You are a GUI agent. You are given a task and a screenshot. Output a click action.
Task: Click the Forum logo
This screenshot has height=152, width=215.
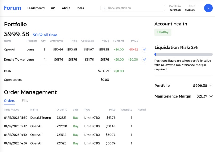pos(12,8)
